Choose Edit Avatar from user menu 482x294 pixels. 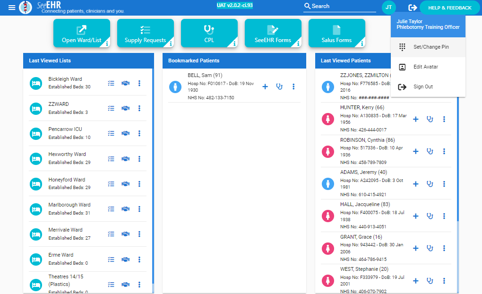tap(428, 67)
